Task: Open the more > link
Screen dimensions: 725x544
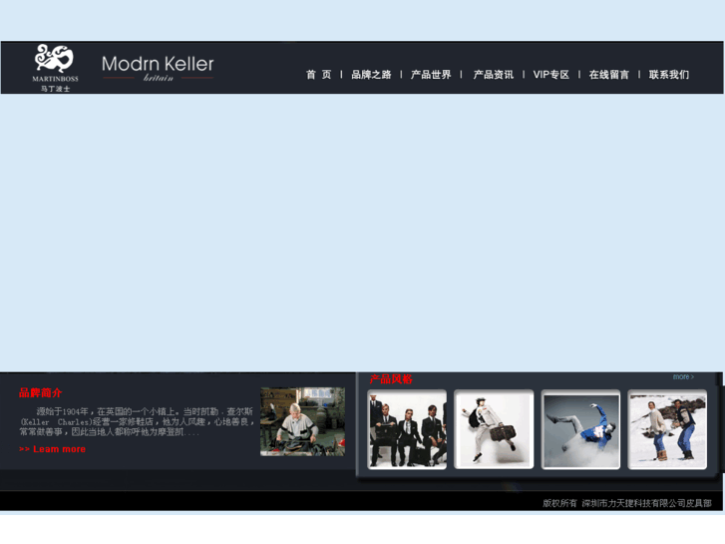Action: 683,377
